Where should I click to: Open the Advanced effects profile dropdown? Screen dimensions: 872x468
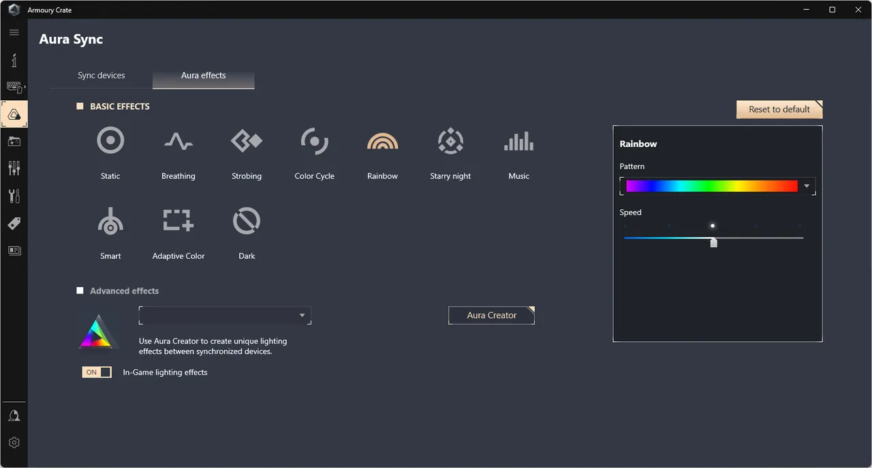225,315
